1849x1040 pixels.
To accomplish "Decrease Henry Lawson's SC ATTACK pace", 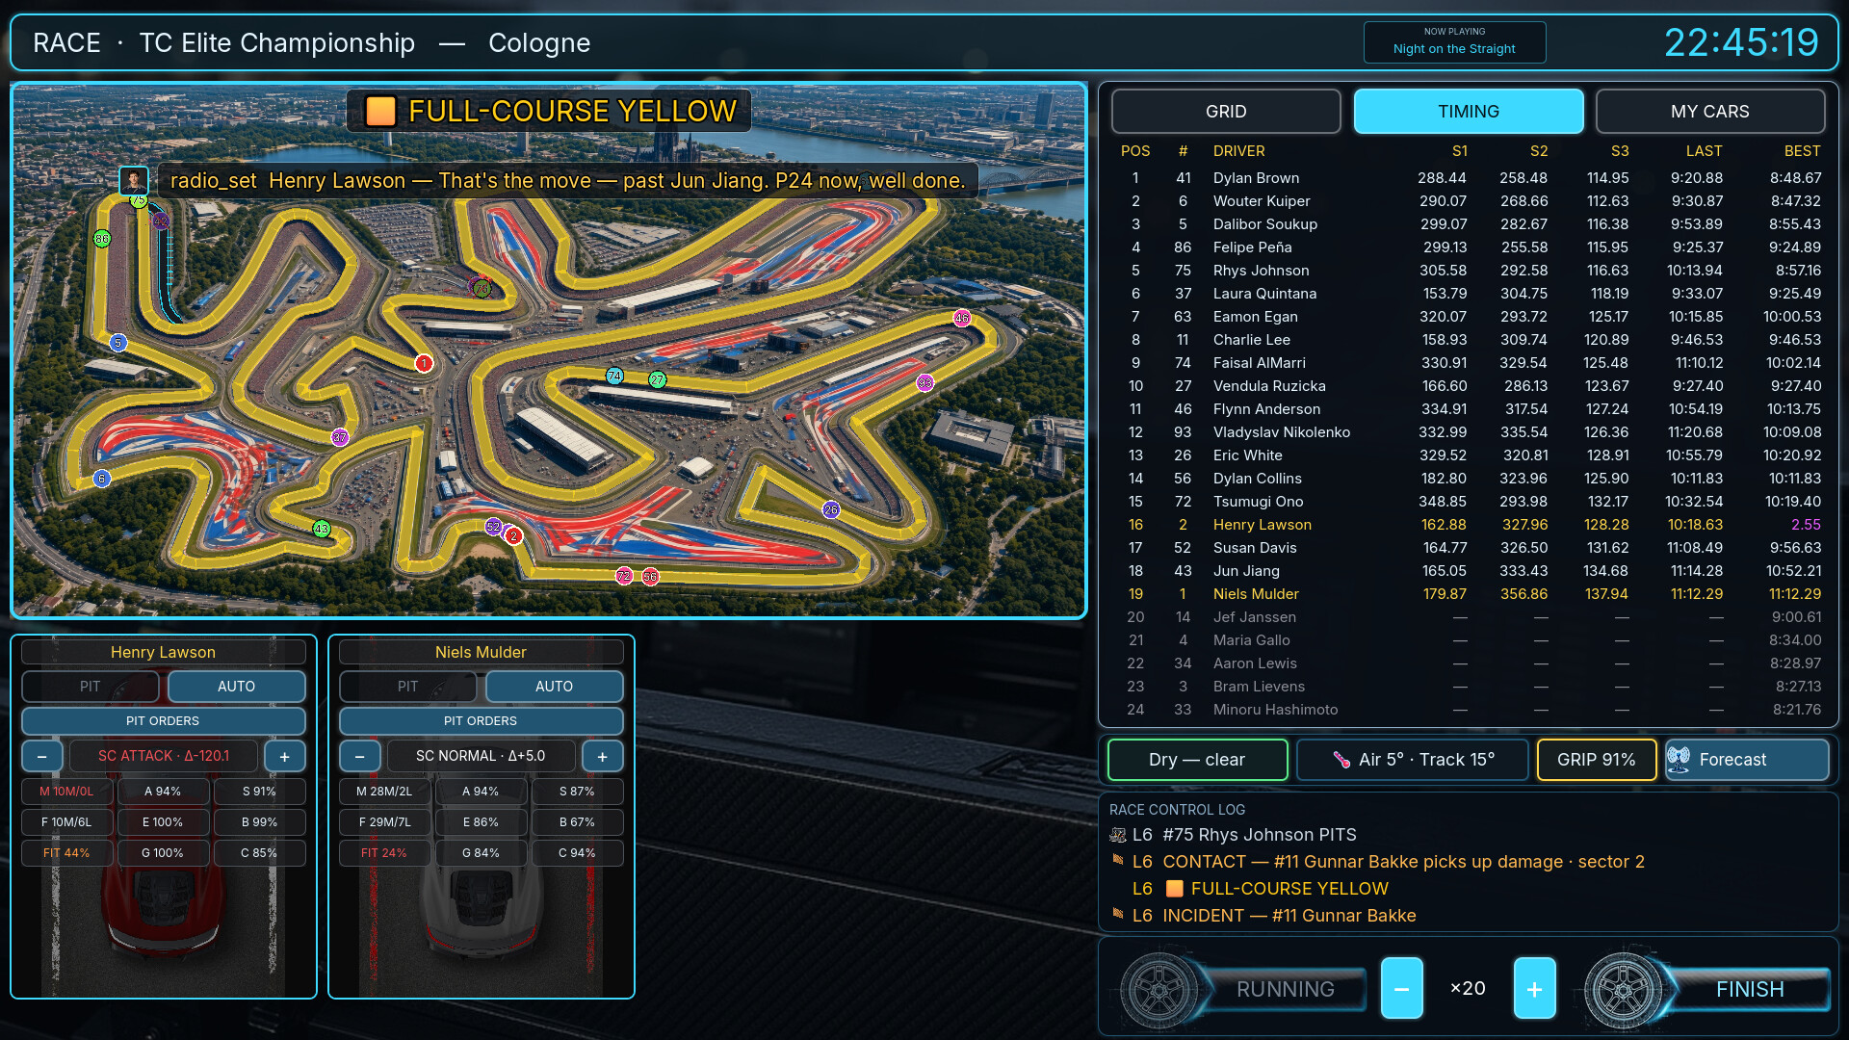I will [x=42, y=756].
